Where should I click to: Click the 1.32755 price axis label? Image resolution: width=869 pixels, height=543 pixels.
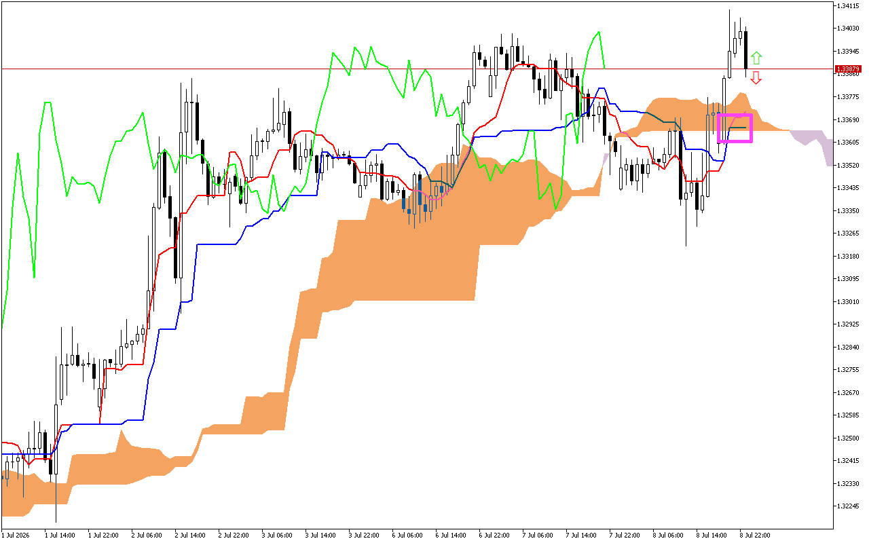point(849,370)
